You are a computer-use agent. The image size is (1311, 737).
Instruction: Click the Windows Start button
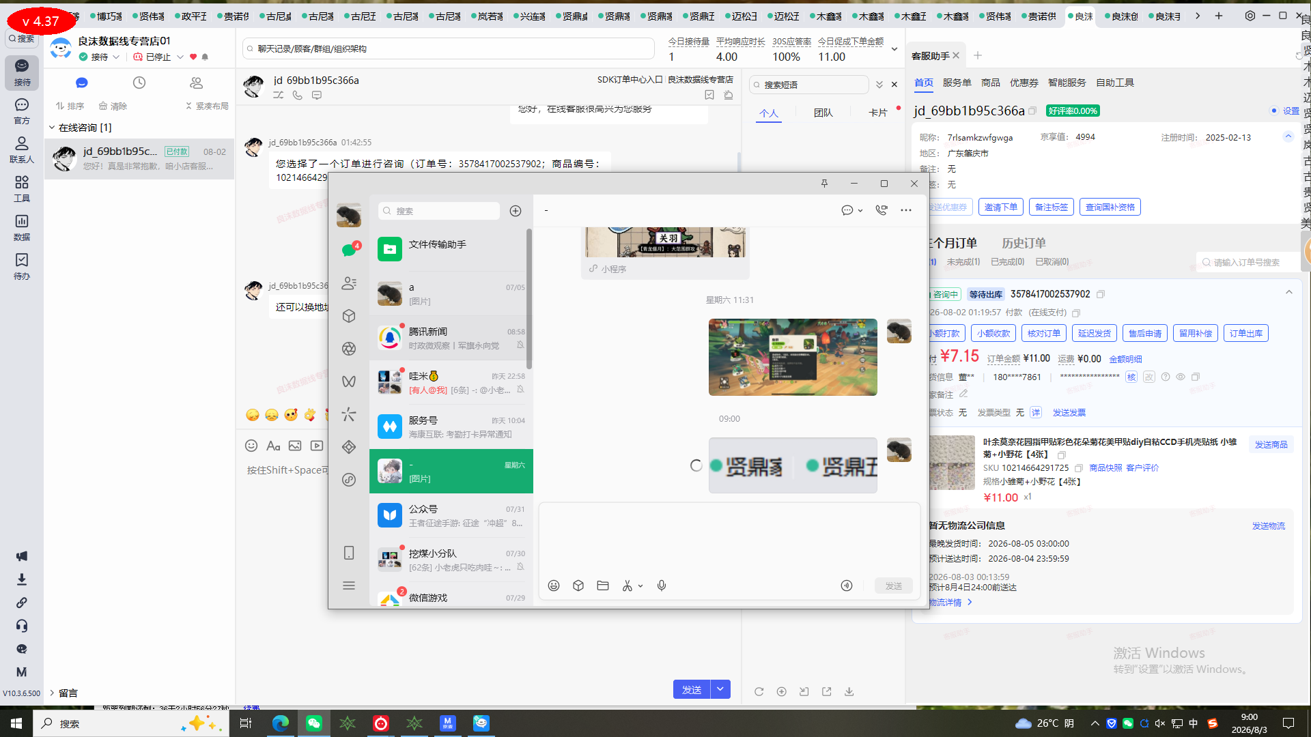pos(16,723)
